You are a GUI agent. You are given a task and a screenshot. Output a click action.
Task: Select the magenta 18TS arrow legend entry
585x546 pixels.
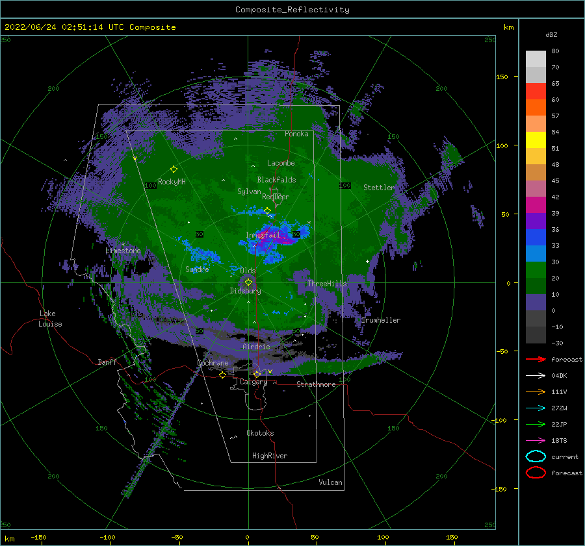coord(536,441)
